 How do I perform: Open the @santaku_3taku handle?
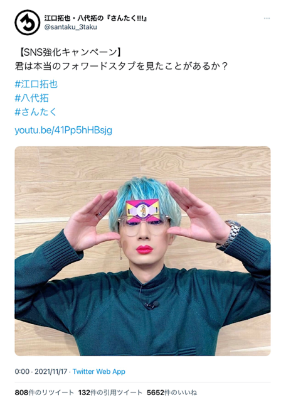71,27
